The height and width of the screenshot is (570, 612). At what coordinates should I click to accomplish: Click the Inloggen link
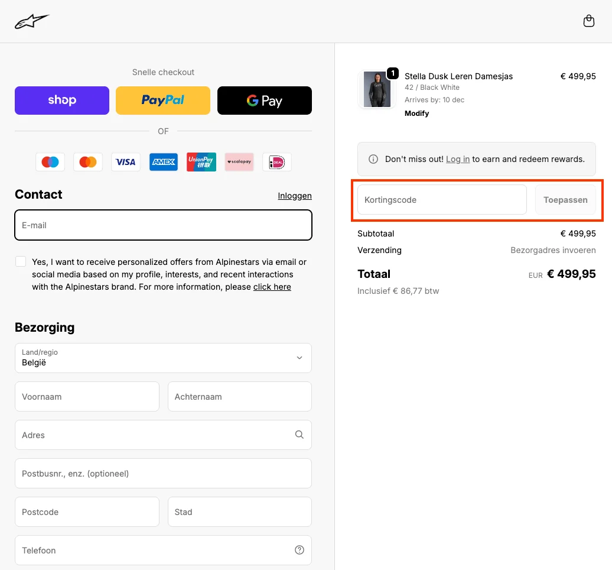pyautogui.click(x=295, y=196)
